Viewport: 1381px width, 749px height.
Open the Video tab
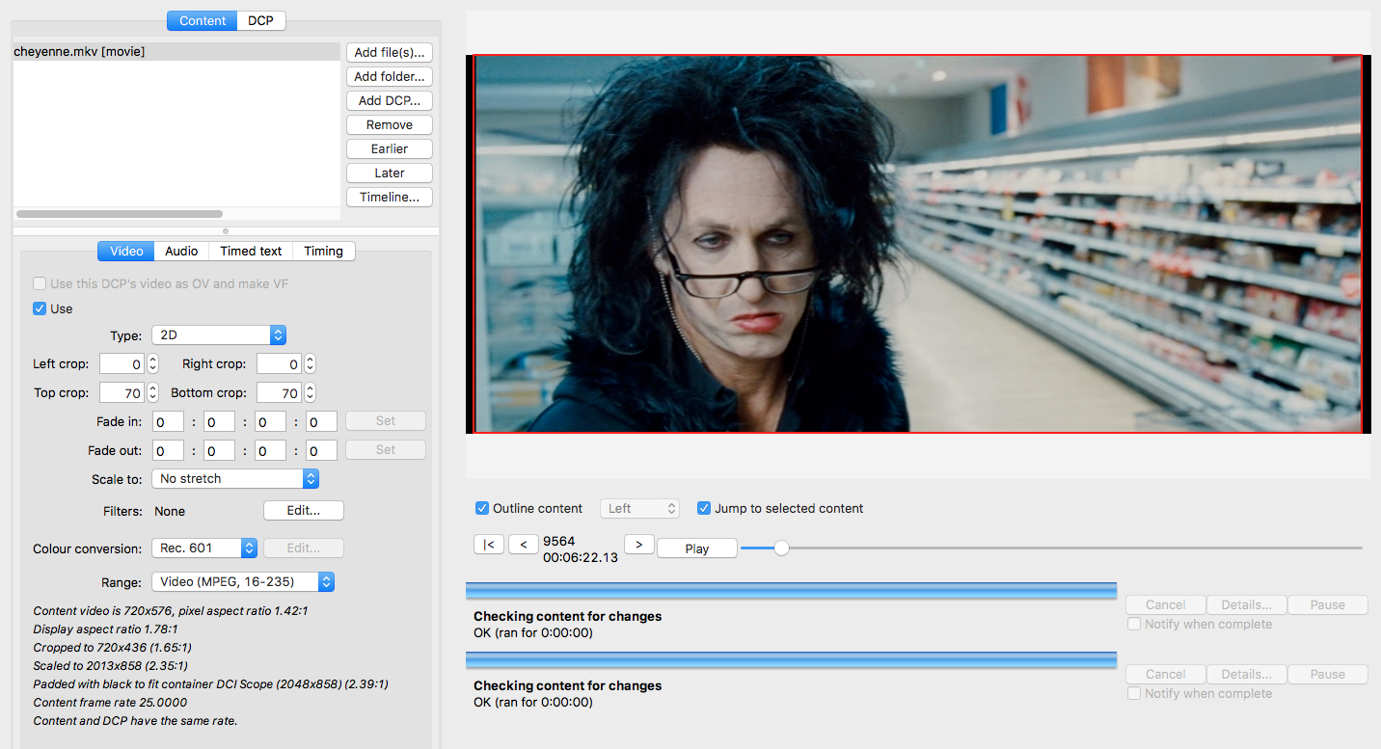click(x=126, y=251)
